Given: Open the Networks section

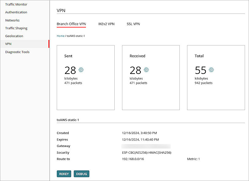Looking at the screenshot, I should point(12,20).
